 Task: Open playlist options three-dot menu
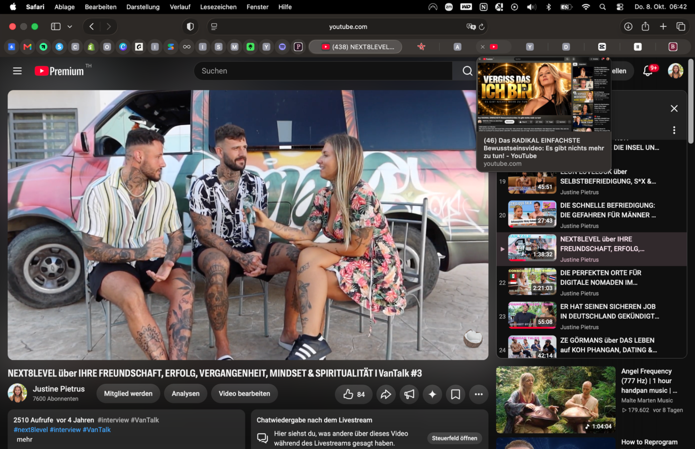[x=674, y=130]
